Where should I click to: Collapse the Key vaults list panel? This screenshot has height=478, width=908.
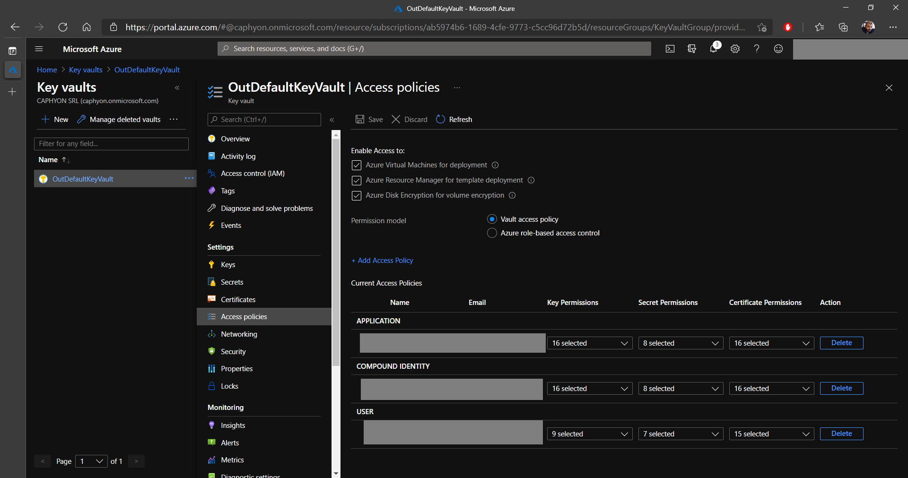pos(177,87)
